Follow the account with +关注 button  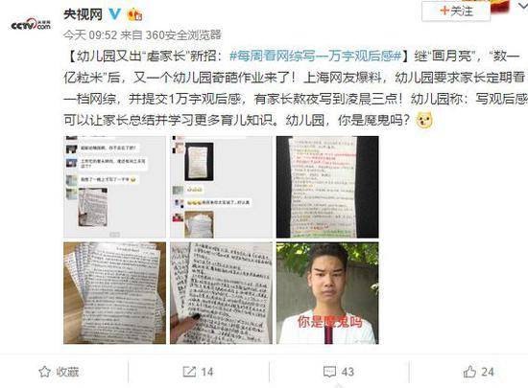(x=456, y=11)
